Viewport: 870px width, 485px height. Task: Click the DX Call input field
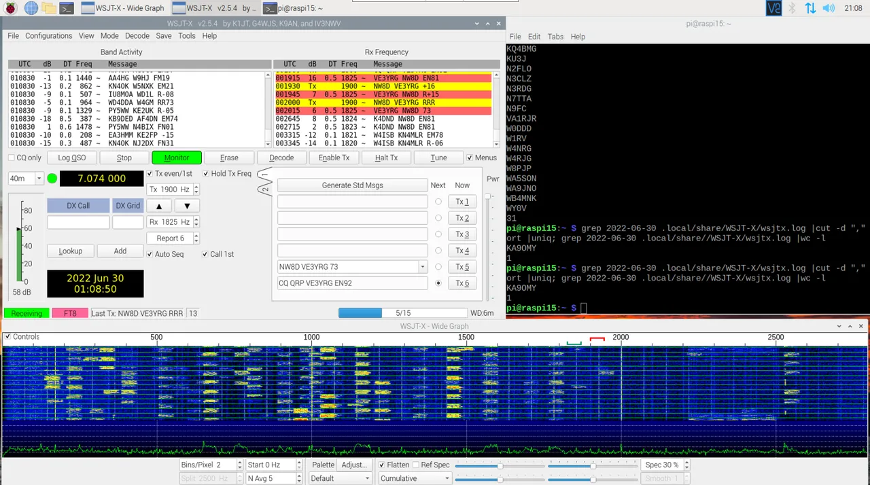78,222
